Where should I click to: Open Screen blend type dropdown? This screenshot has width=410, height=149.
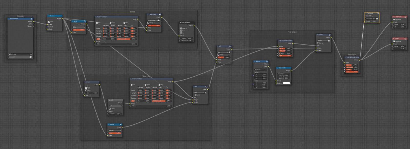tap(322, 41)
